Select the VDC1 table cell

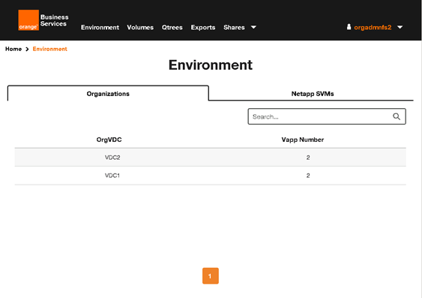click(112, 176)
